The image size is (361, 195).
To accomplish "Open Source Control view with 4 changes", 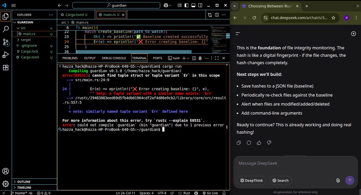I will (x=5, y=42).
